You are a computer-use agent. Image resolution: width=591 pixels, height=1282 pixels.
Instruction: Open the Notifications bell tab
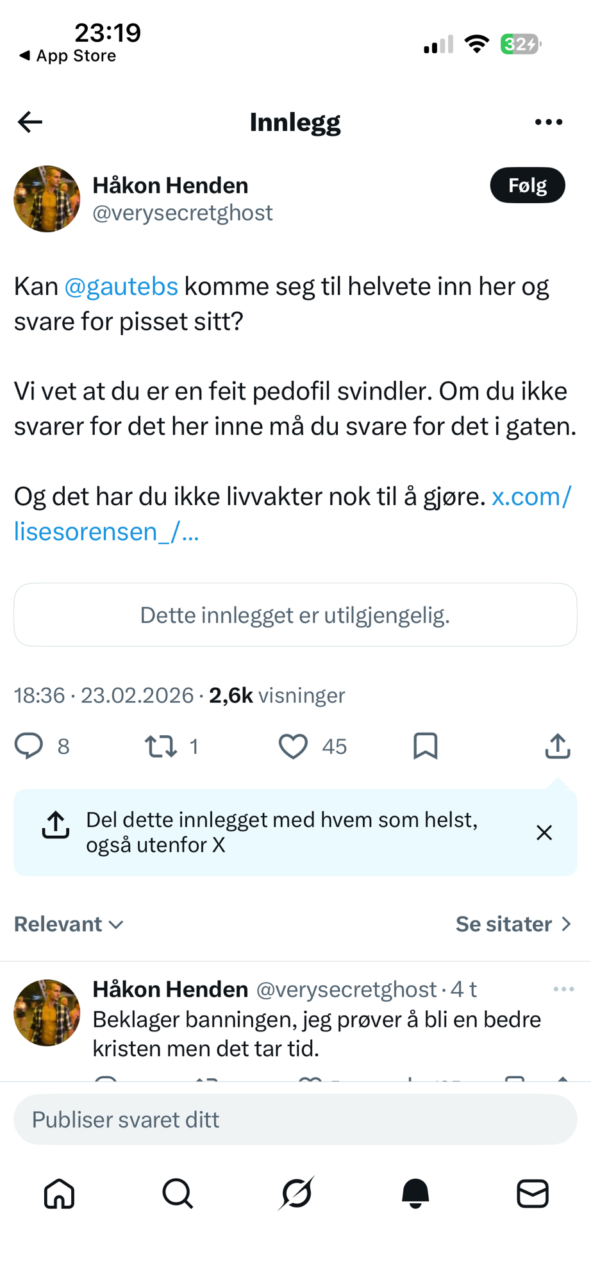tap(415, 1194)
